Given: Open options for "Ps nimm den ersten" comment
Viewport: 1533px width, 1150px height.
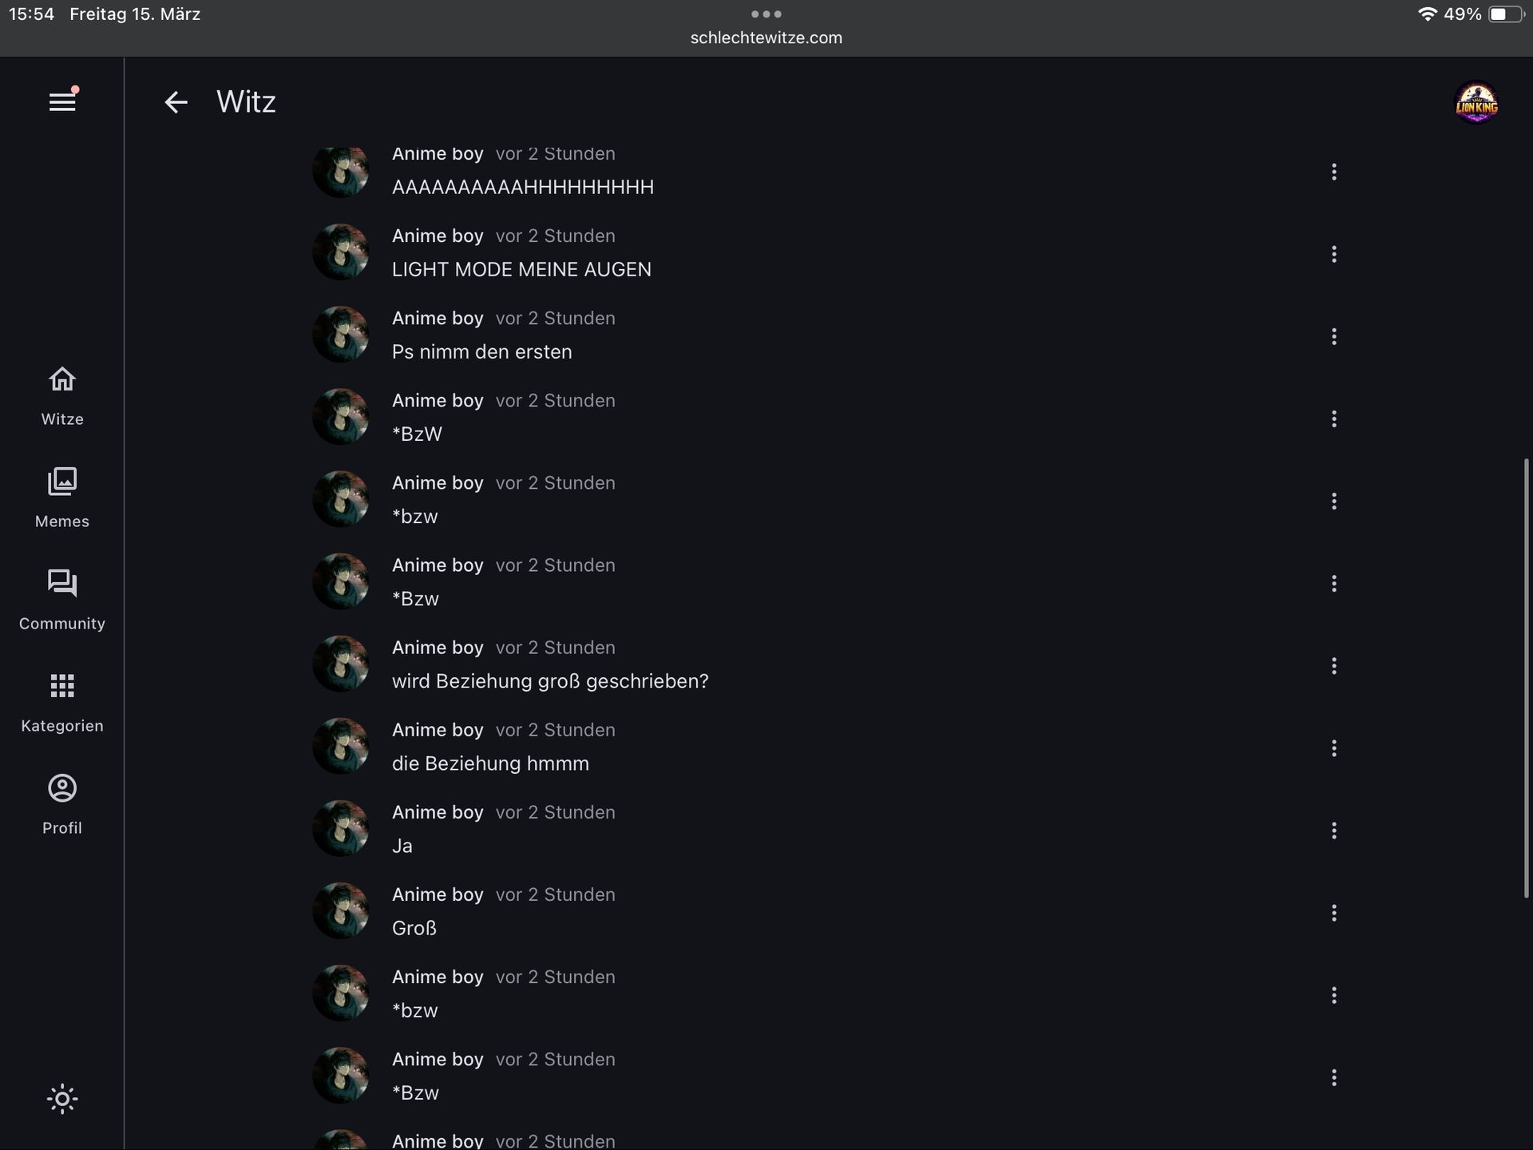Looking at the screenshot, I should 1333,336.
